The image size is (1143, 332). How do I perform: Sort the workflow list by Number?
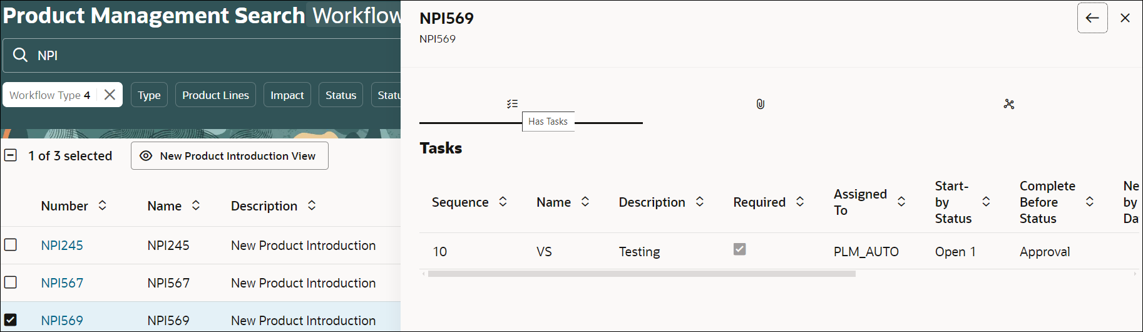tap(102, 205)
